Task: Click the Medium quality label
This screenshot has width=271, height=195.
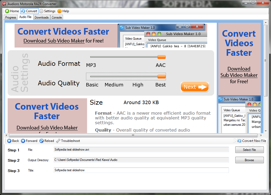Action: tap(114, 85)
